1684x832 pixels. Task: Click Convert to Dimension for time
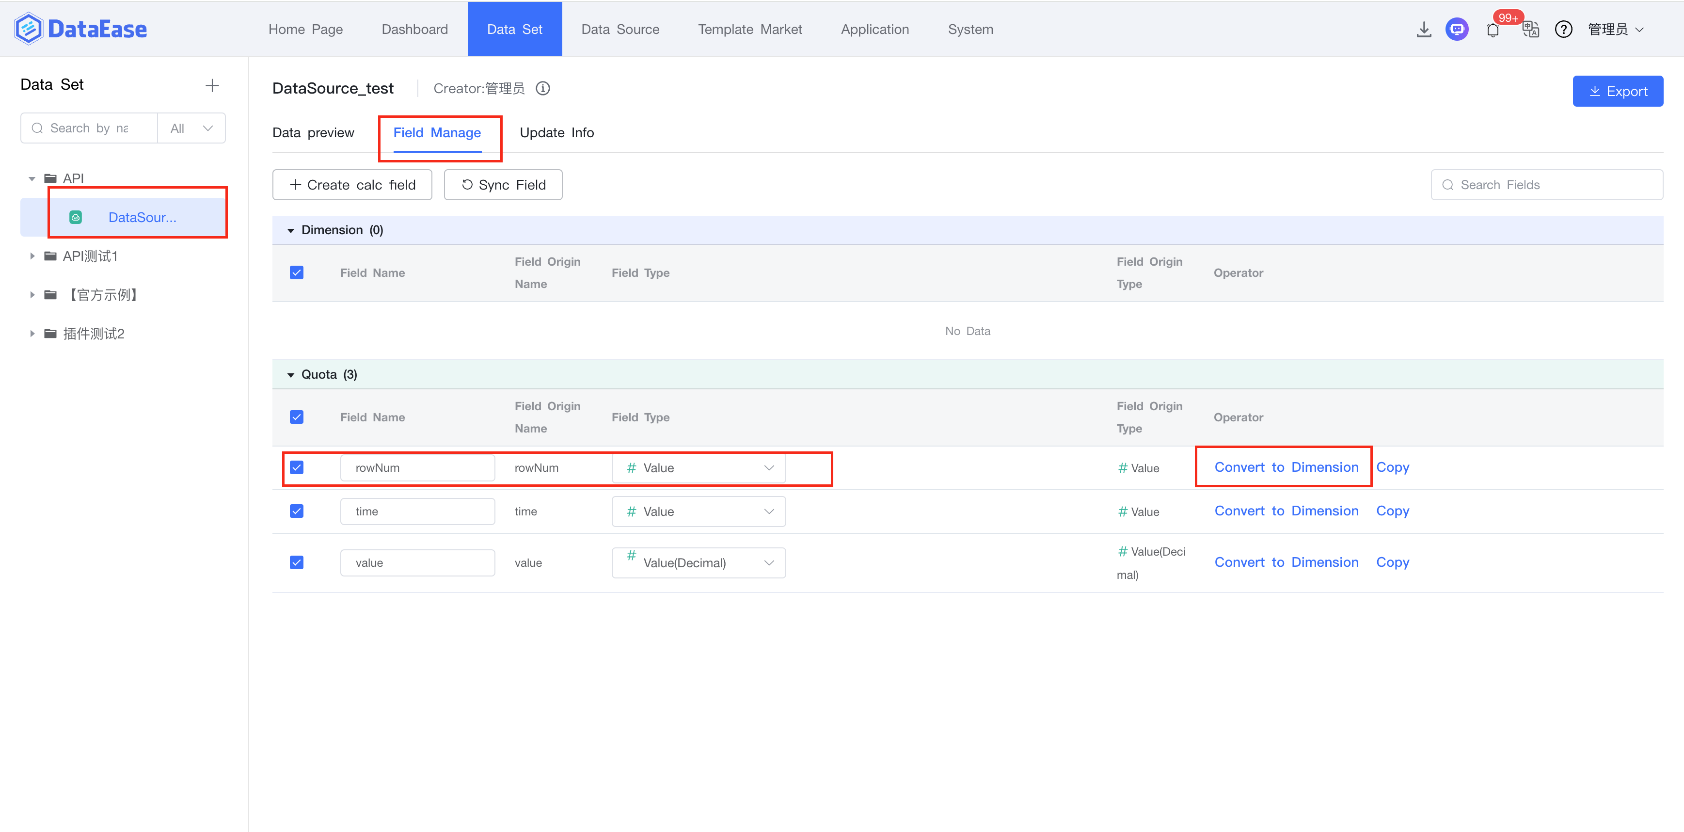coord(1286,511)
